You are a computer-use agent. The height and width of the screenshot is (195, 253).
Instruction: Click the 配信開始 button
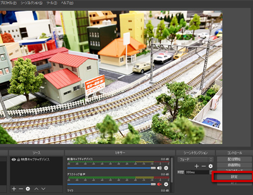[x=234, y=159]
